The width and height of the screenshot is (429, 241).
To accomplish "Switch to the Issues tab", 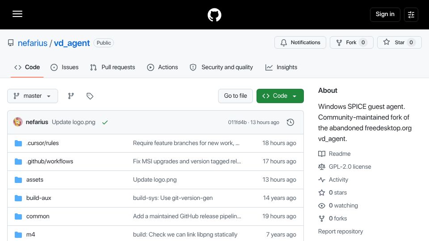I will click(64, 67).
